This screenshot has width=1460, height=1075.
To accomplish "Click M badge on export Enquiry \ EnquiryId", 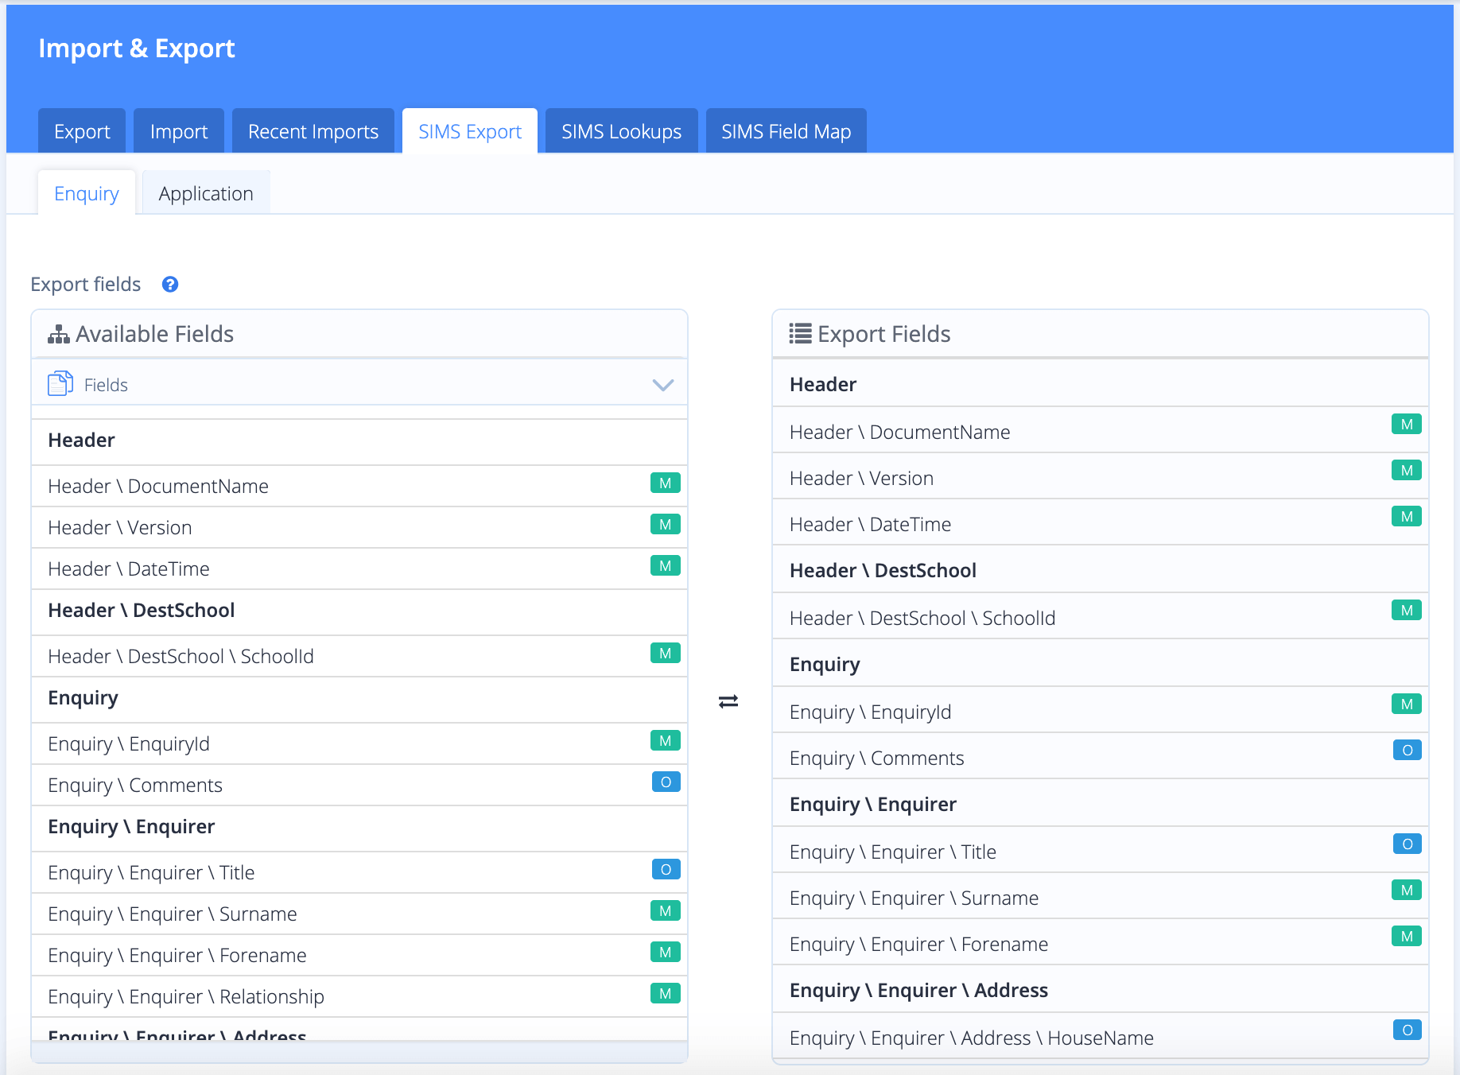I will [x=1406, y=704].
